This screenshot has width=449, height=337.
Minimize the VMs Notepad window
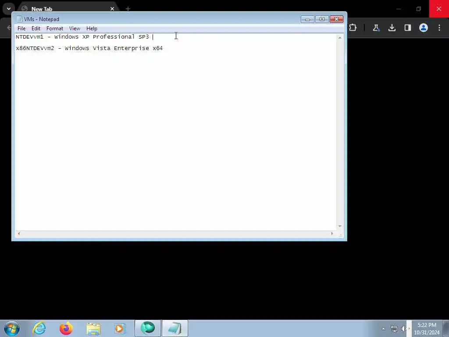pos(307,19)
